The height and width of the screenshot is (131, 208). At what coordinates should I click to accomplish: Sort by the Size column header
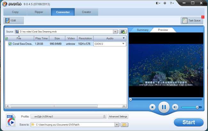tap(57, 38)
